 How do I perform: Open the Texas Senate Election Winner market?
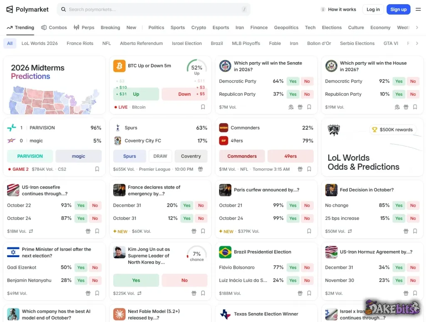(x=266, y=314)
